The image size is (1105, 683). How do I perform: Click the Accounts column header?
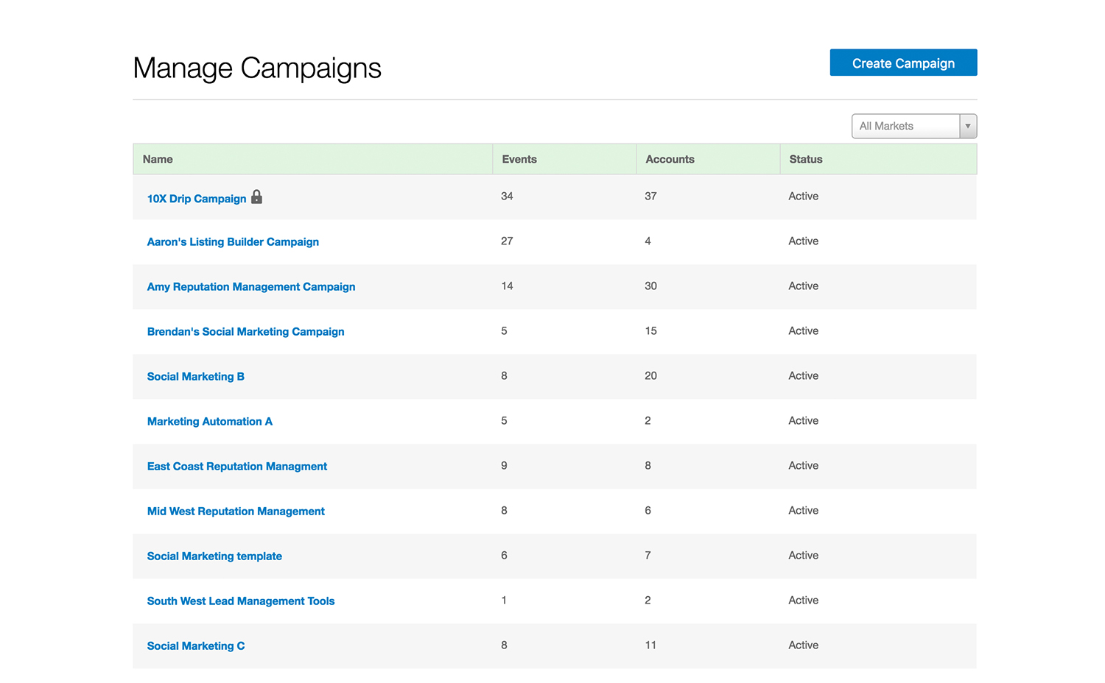pos(670,159)
